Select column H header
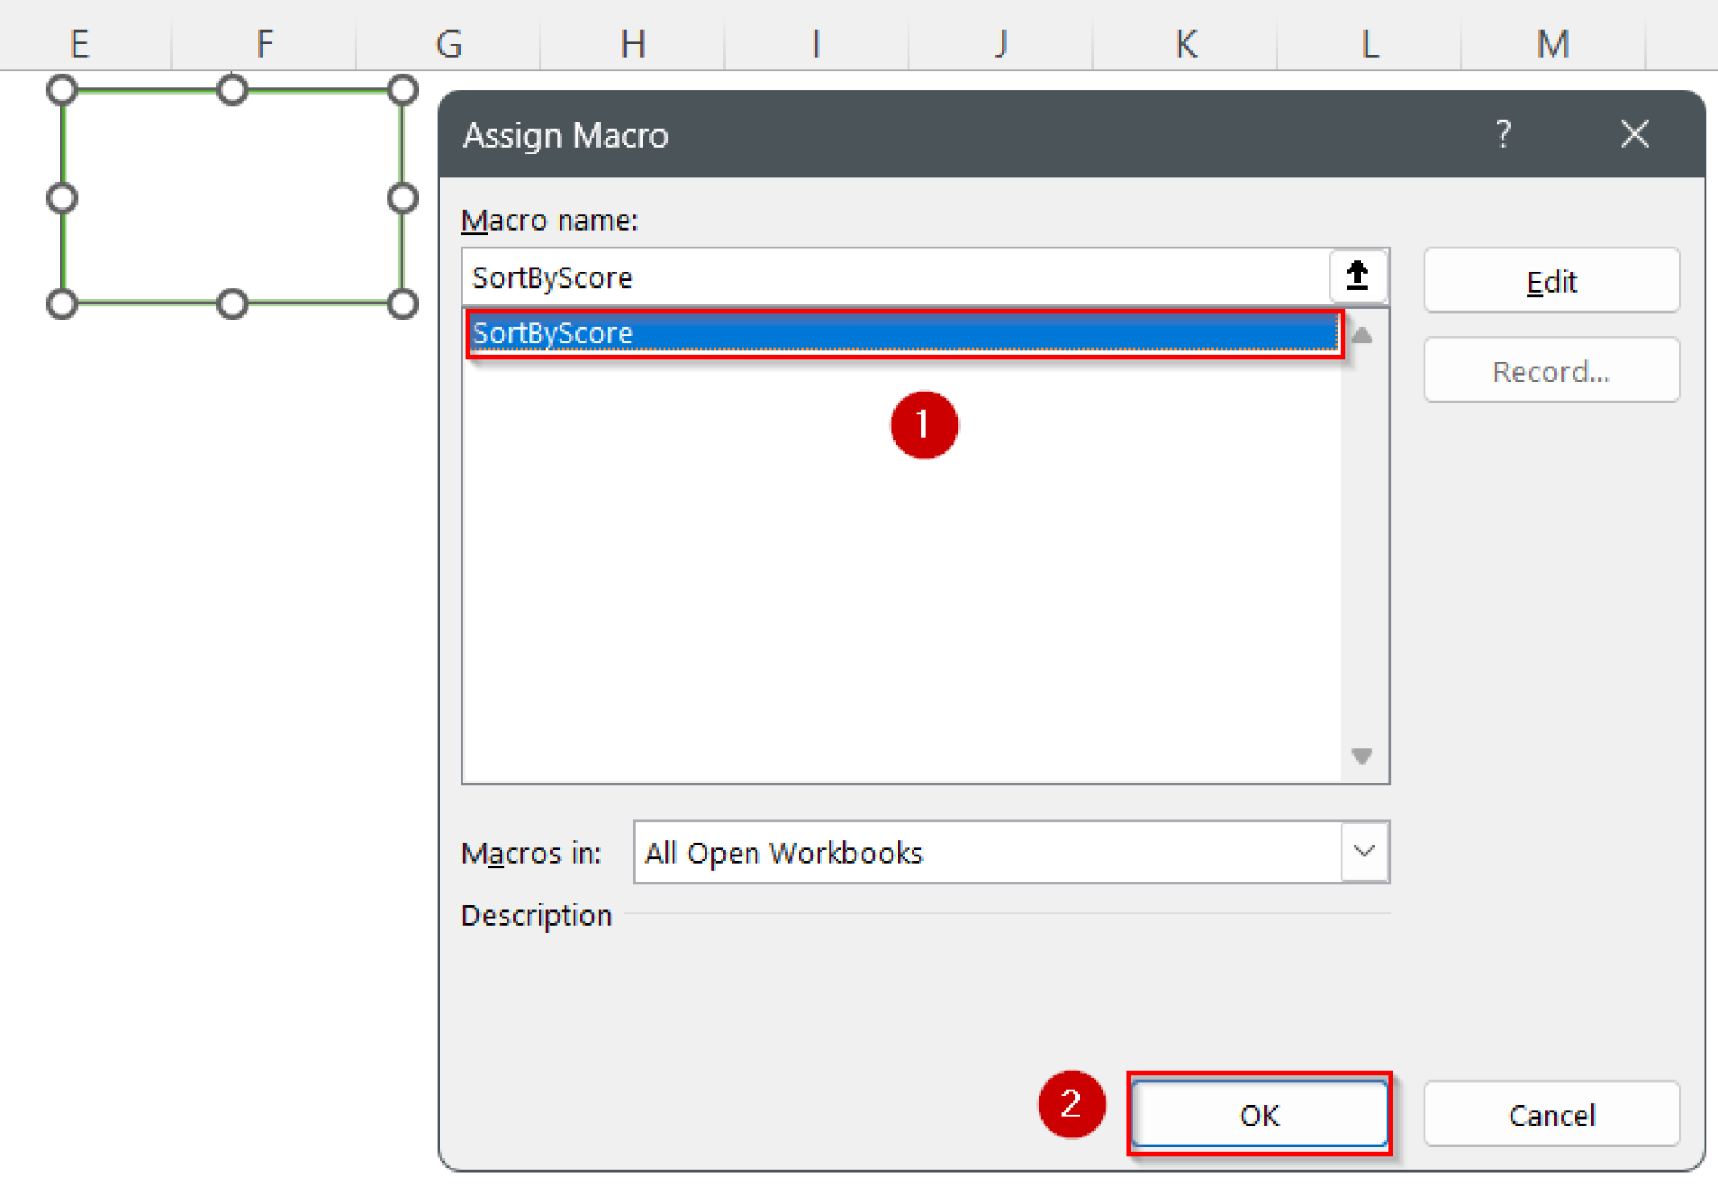1718x1186 pixels. pos(633,42)
